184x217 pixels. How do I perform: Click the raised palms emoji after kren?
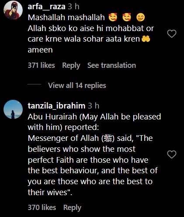(x=146, y=39)
